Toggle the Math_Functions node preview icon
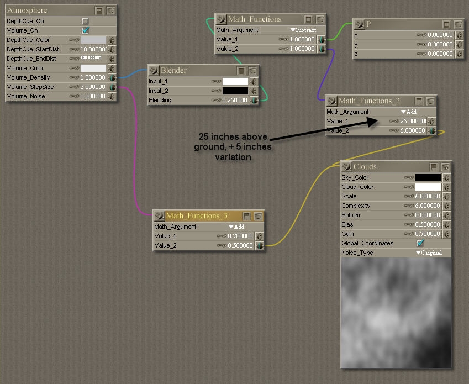 320,20
